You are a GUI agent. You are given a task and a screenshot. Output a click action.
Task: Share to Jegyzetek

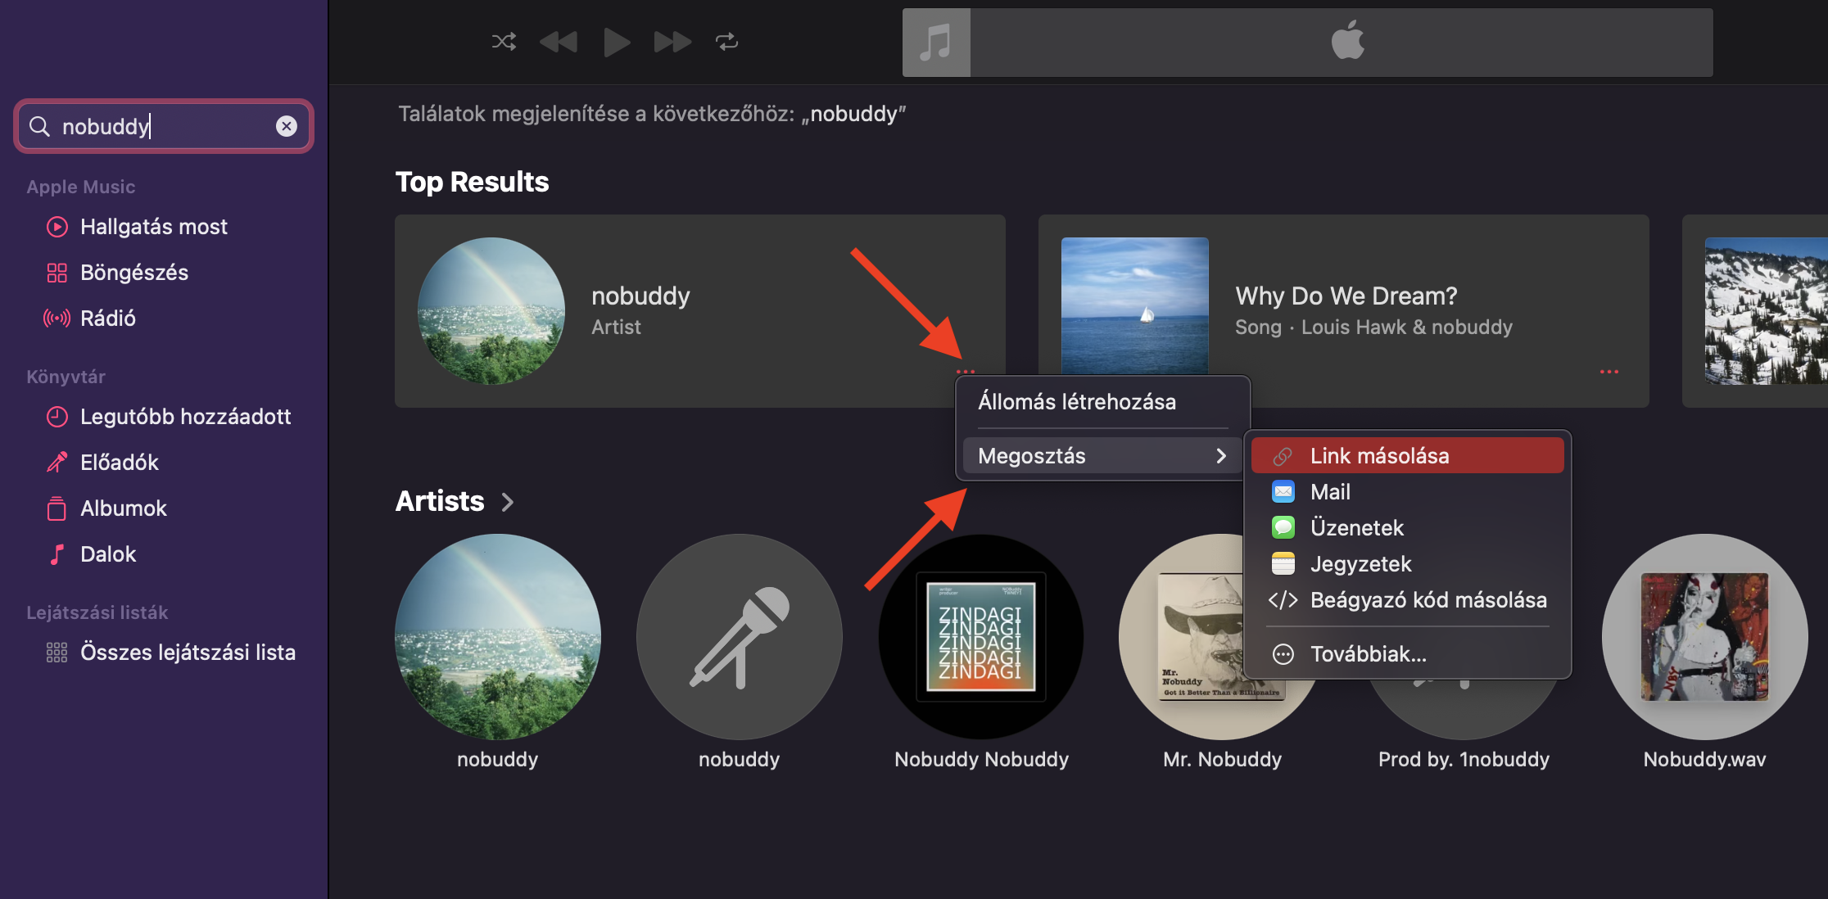[x=1407, y=564]
